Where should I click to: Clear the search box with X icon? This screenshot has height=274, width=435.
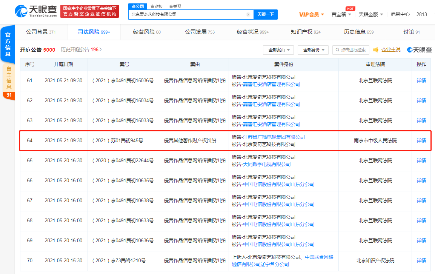[248, 14]
